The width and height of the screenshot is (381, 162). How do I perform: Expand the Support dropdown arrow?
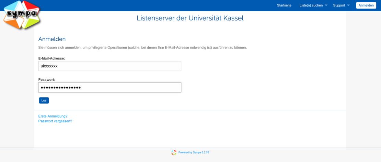(x=348, y=5)
